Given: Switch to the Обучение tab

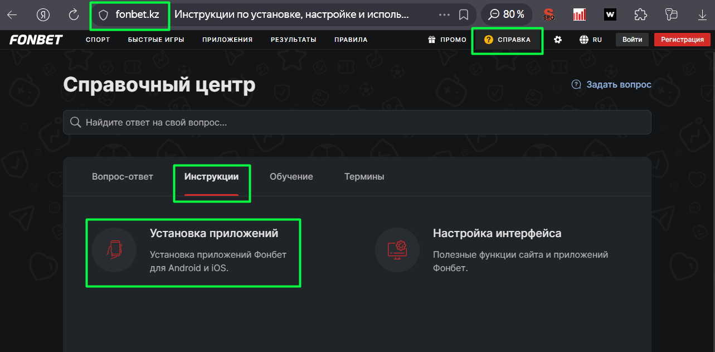Looking at the screenshot, I should pyautogui.click(x=291, y=176).
